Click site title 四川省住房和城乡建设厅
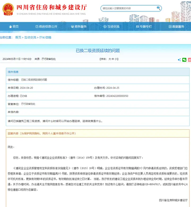The width and height of the screenshot is (191, 207). coord(52,7)
